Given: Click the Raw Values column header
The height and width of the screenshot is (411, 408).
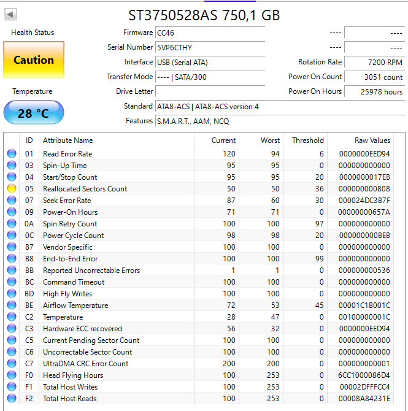Looking at the screenshot, I should [x=372, y=140].
